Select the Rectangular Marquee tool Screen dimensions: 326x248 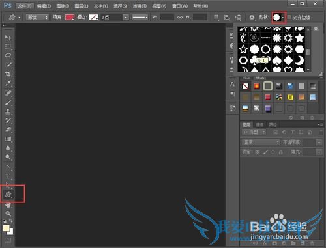8,47
